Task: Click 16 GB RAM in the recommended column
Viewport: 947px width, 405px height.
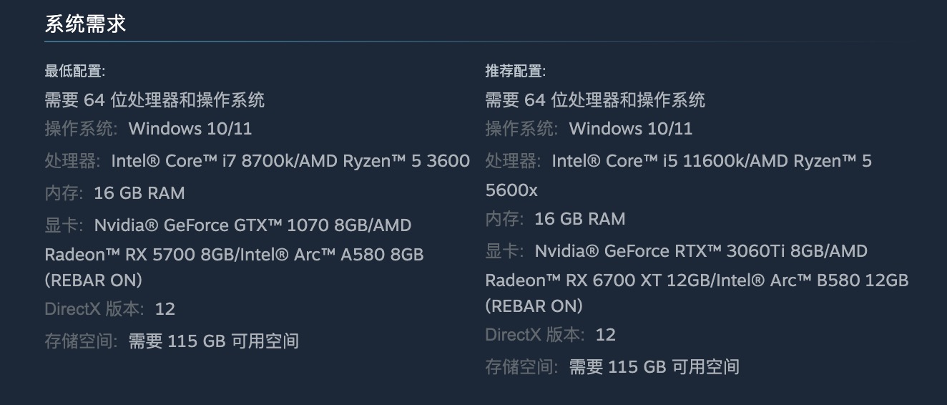Action: click(x=579, y=219)
